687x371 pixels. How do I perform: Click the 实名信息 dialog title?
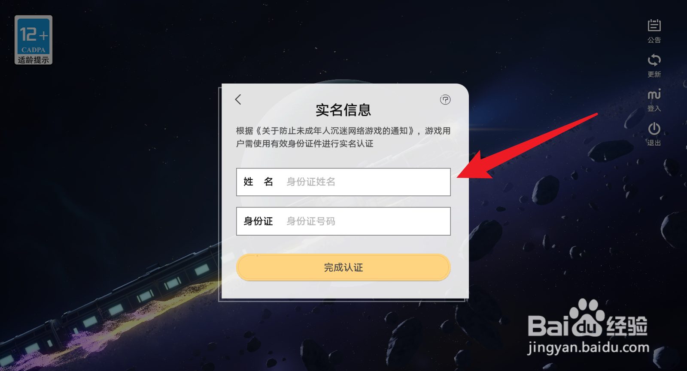(x=343, y=110)
